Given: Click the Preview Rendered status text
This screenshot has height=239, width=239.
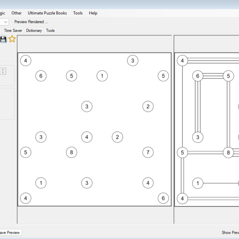Looking at the screenshot, I should [31, 22].
